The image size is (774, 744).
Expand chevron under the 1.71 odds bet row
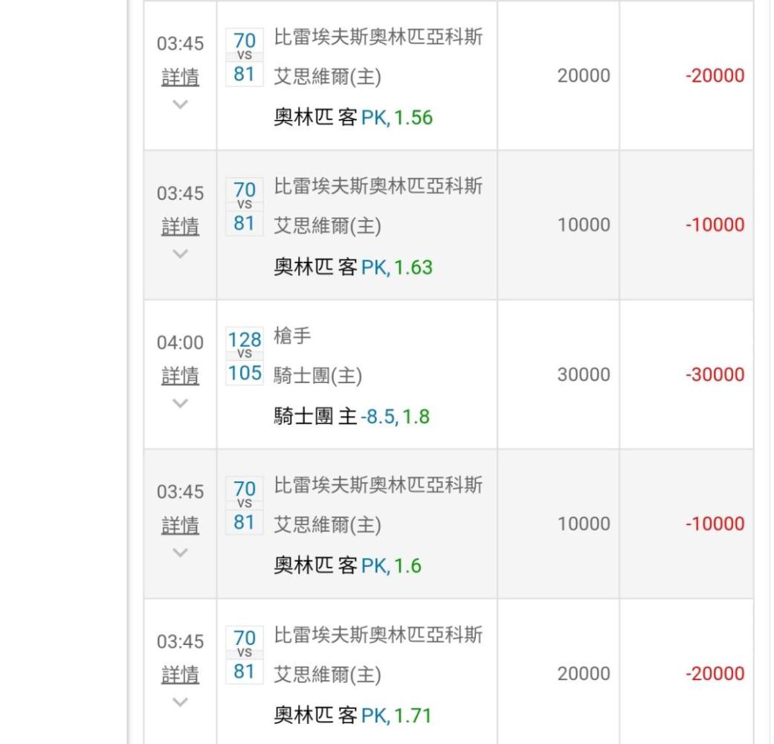pyautogui.click(x=180, y=702)
